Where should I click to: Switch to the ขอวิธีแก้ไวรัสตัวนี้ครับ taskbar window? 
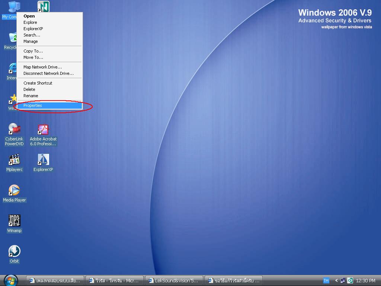234,280
